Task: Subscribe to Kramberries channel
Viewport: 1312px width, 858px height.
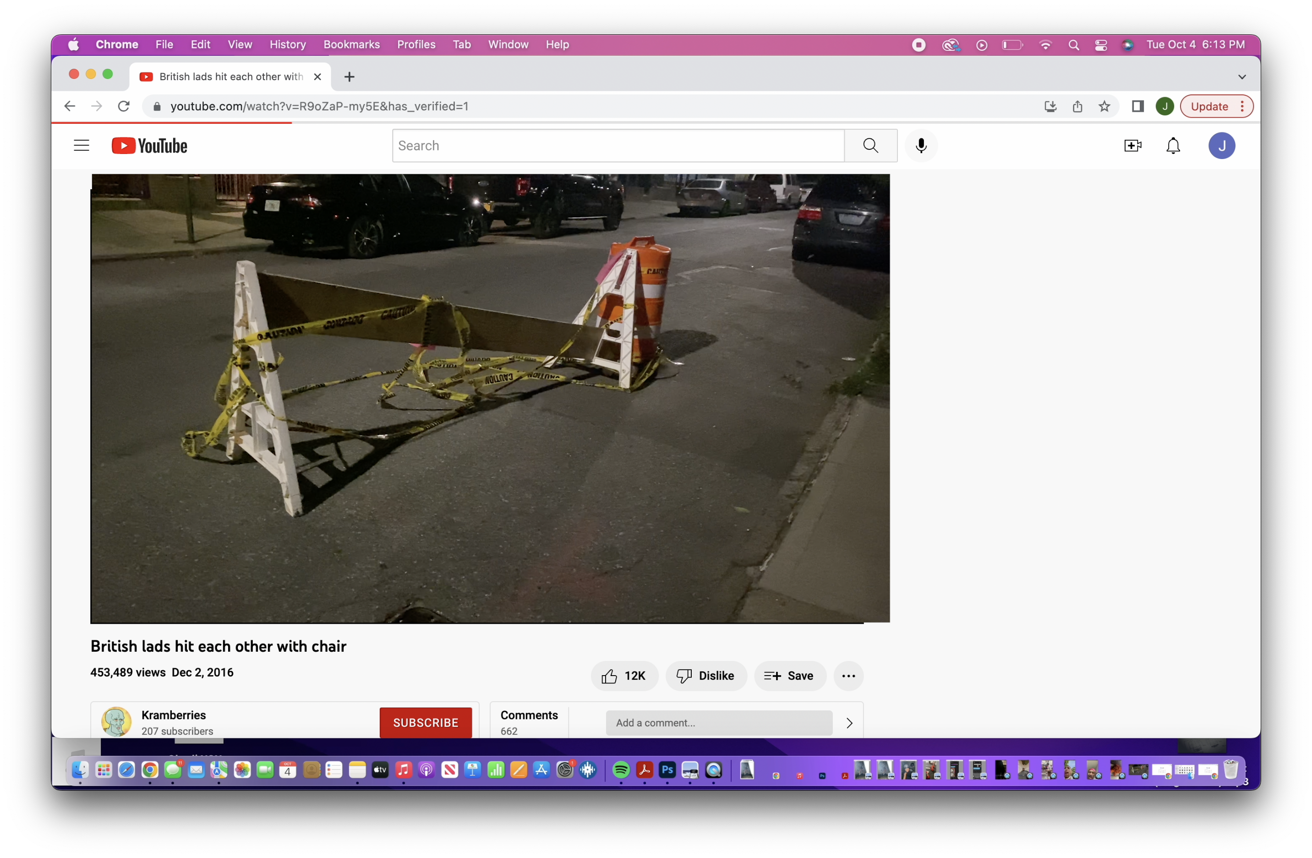Action: click(x=426, y=722)
